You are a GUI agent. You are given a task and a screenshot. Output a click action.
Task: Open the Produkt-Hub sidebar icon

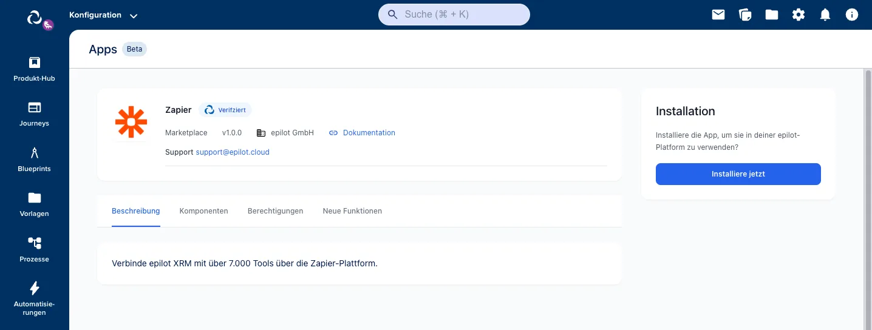[x=35, y=62]
